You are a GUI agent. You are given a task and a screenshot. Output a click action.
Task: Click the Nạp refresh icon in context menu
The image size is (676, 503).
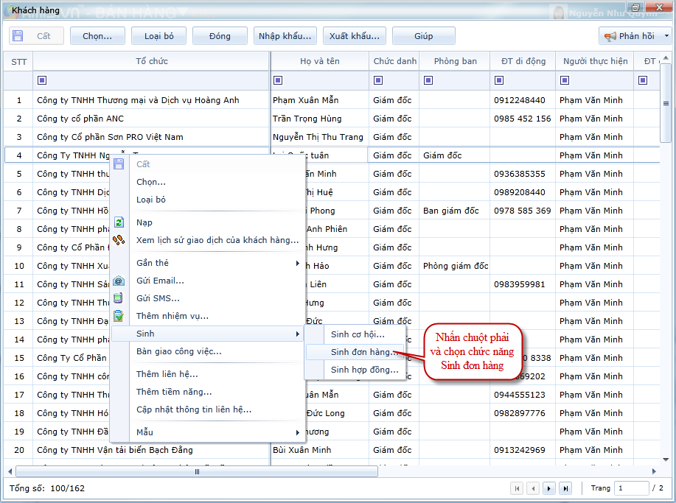click(x=119, y=222)
